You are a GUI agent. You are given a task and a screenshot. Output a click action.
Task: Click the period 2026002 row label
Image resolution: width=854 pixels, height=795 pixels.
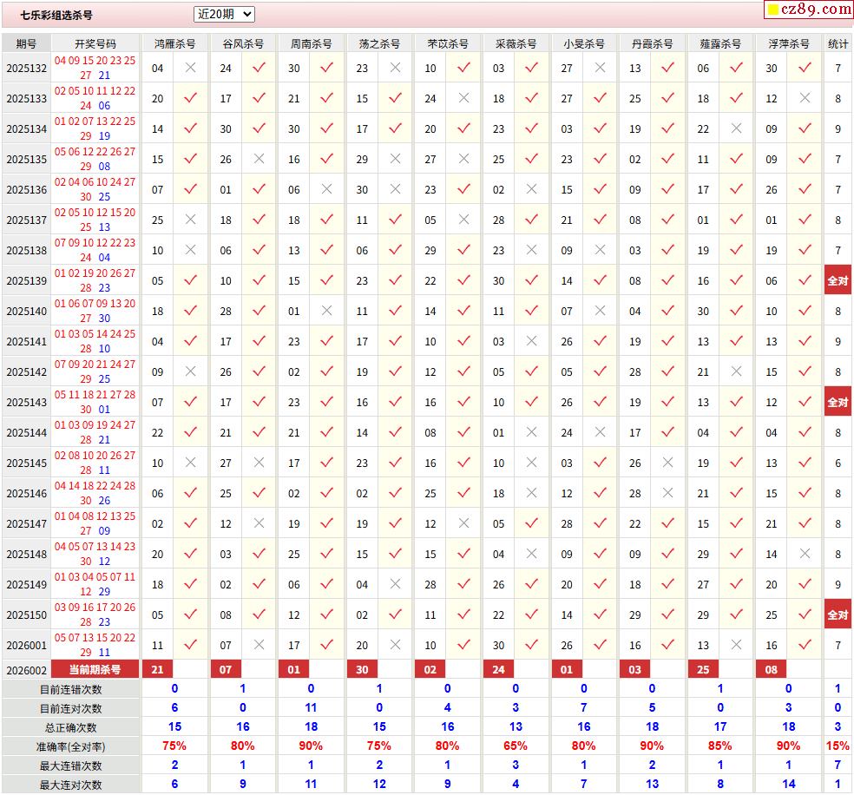click(26, 670)
